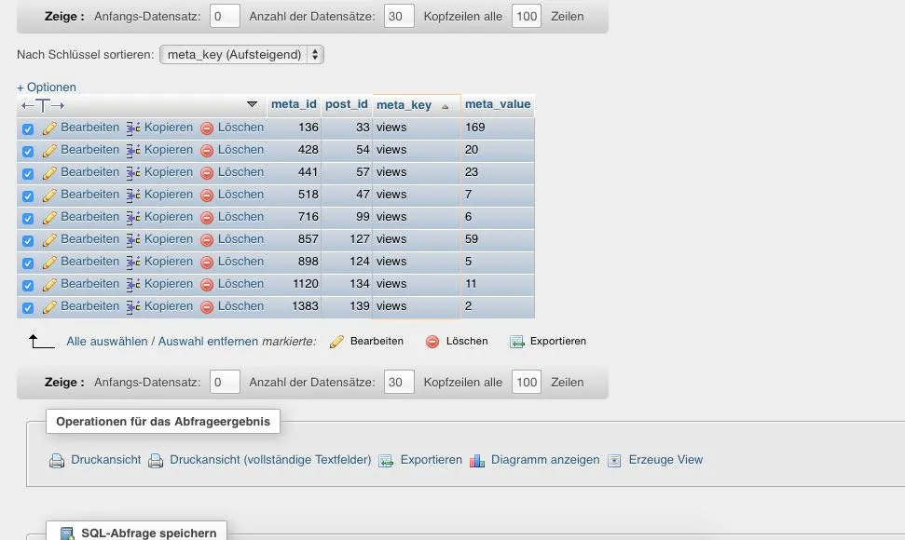Click printer icon for vollständige Textfelder print view
This screenshot has width=905, height=540.
point(156,461)
